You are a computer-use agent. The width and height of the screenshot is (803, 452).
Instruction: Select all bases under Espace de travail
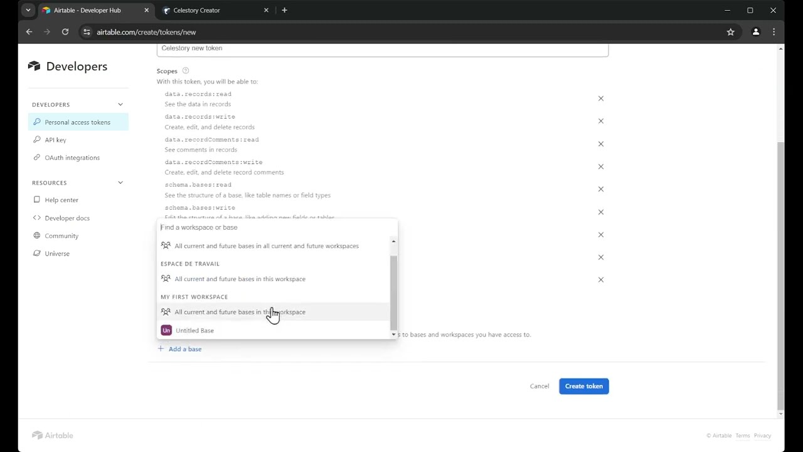274,279
